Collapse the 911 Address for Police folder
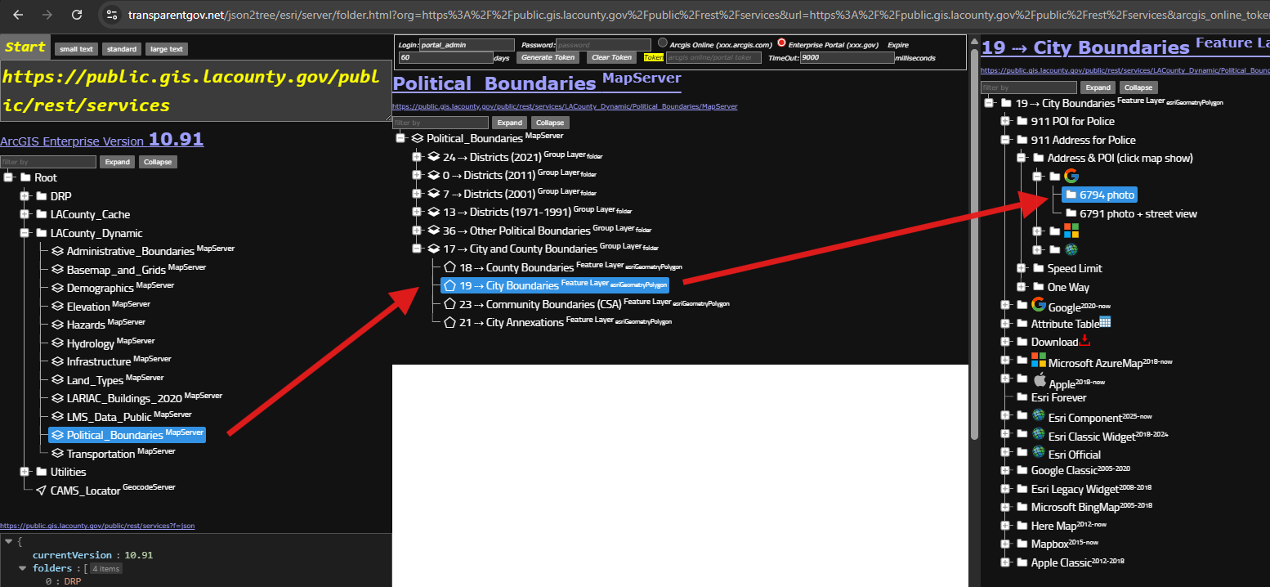Viewport: 1270px width, 587px height. point(1005,140)
